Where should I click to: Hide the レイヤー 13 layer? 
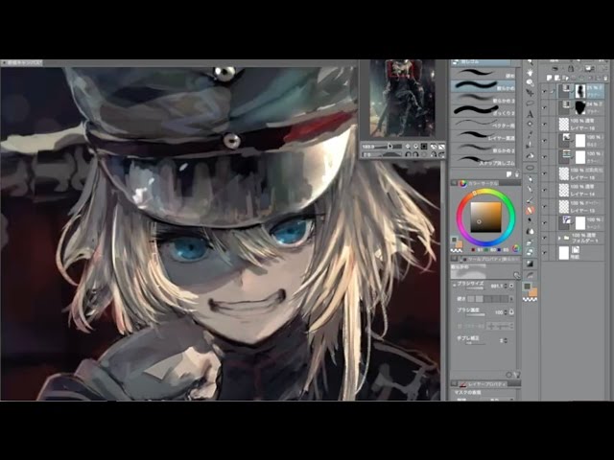[544, 206]
